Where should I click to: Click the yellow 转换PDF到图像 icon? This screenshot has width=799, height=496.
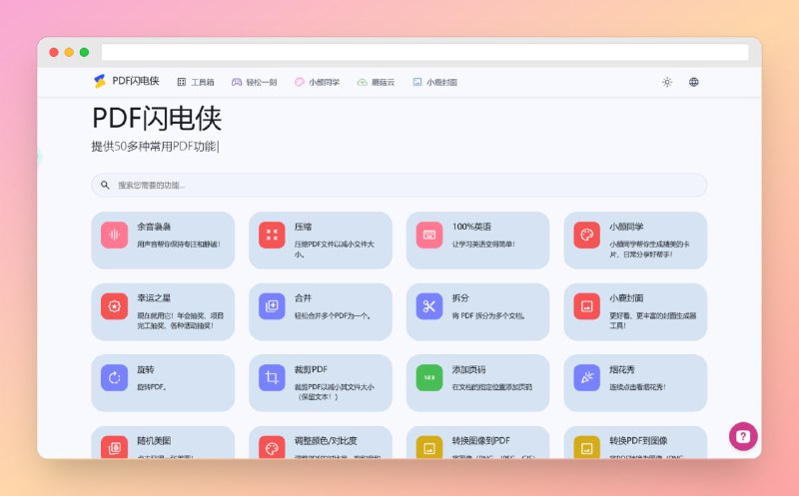pos(586,447)
